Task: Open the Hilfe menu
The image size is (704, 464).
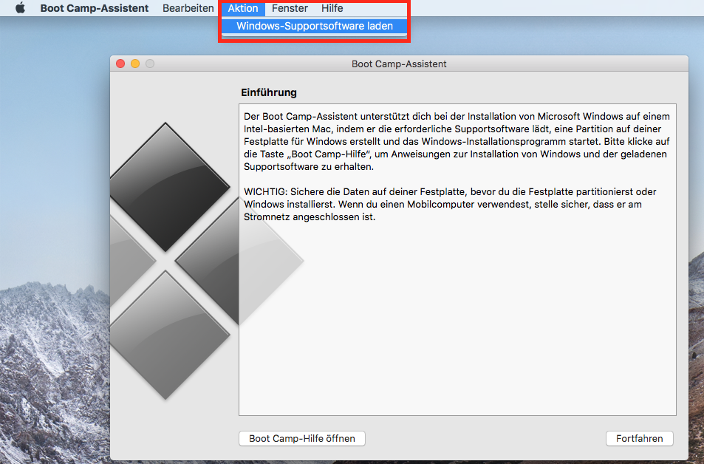Action: tap(332, 8)
